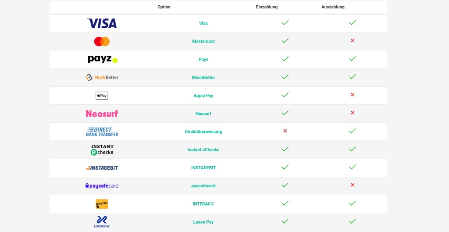Click the paysafecard logo

point(102,186)
